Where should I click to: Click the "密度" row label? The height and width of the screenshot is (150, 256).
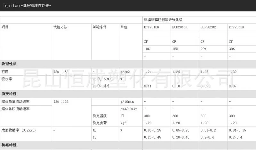coord(5,72)
